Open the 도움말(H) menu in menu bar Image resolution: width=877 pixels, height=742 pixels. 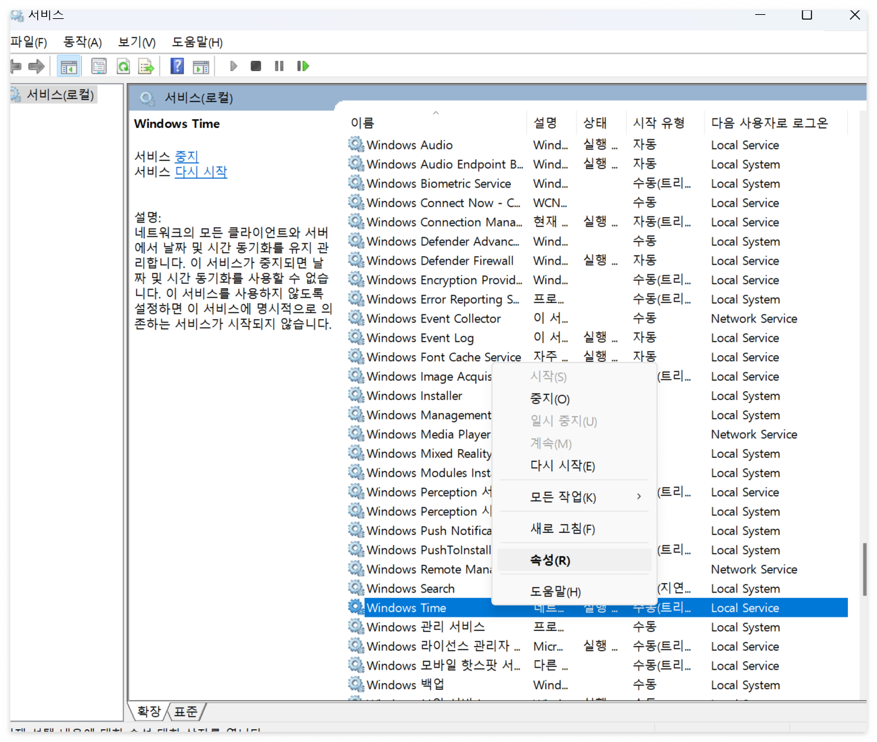tap(197, 42)
